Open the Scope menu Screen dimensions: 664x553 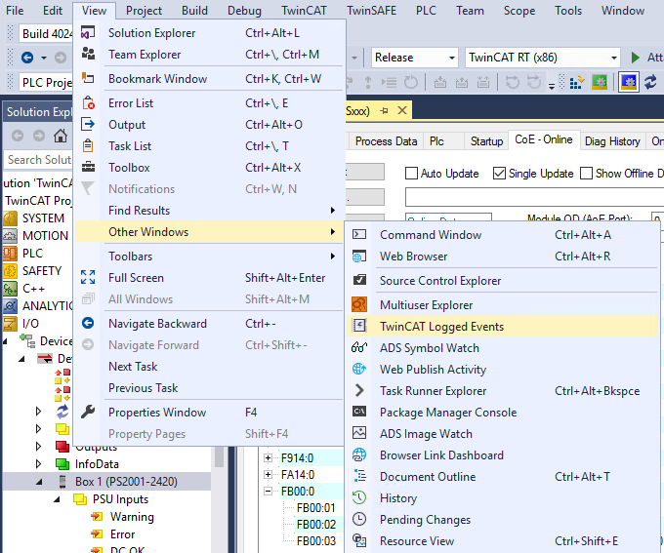click(x=519, y=11)
